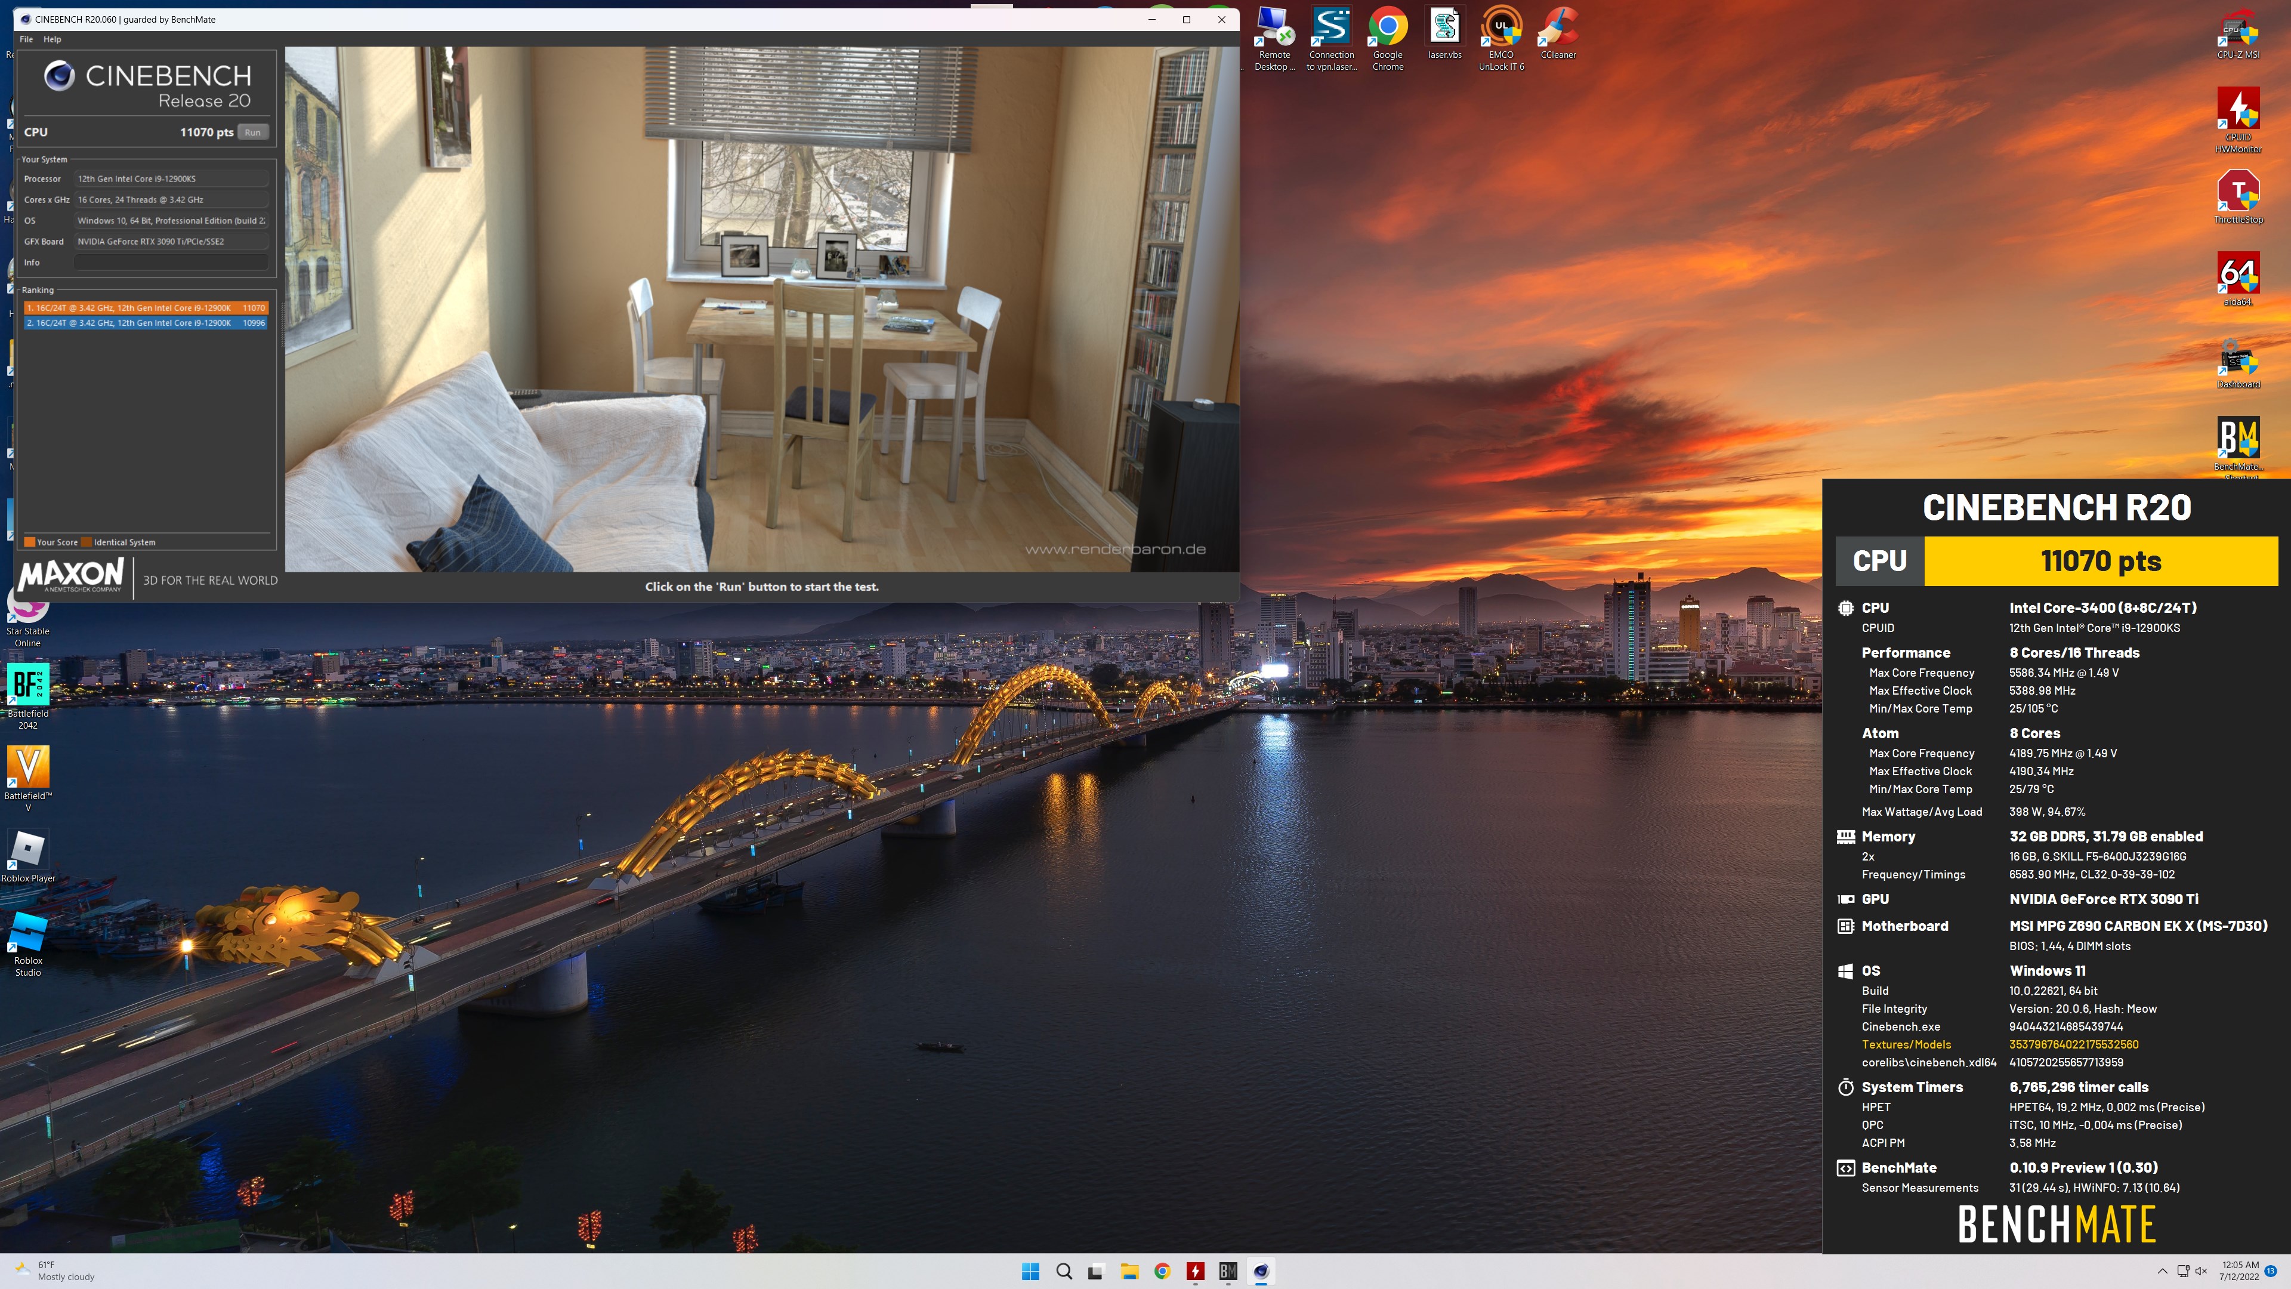Expand the system tray hidden icons chevron
This screenshot has height=1289, width=2291.
pos(2162,1271)
